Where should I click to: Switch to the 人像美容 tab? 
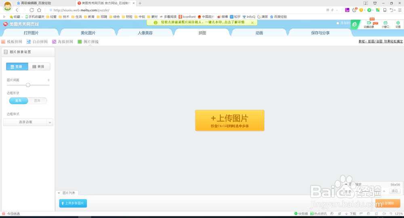145,33
